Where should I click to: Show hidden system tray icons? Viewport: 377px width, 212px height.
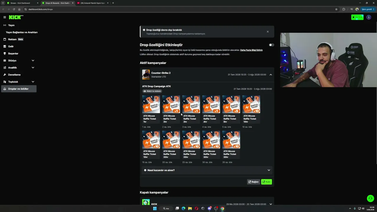[x=350, y=208]
